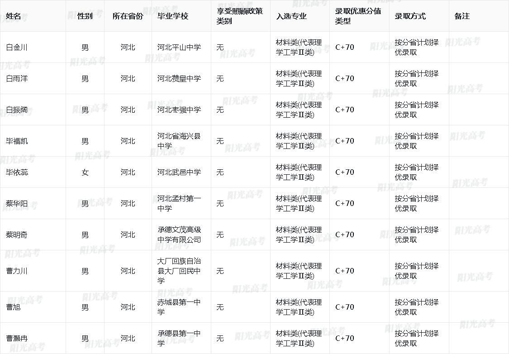
Task: Select the name 白雨洋
Action: [17, 79]
